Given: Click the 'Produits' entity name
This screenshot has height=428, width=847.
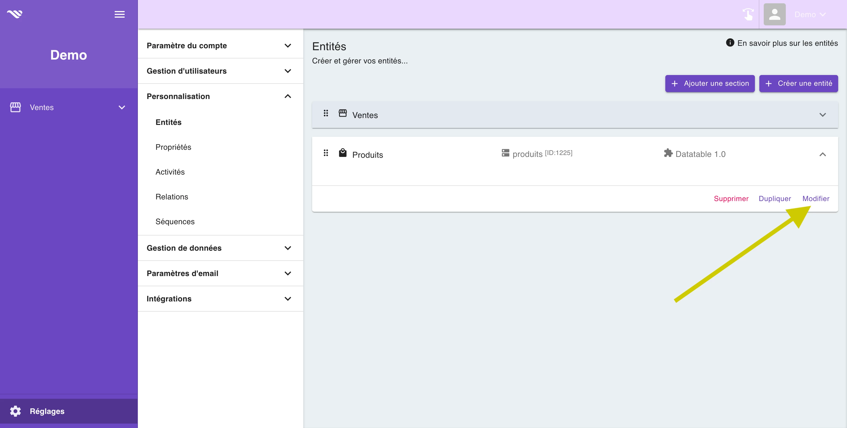Looking at the screenshot, I should click(x=368, y=155).
